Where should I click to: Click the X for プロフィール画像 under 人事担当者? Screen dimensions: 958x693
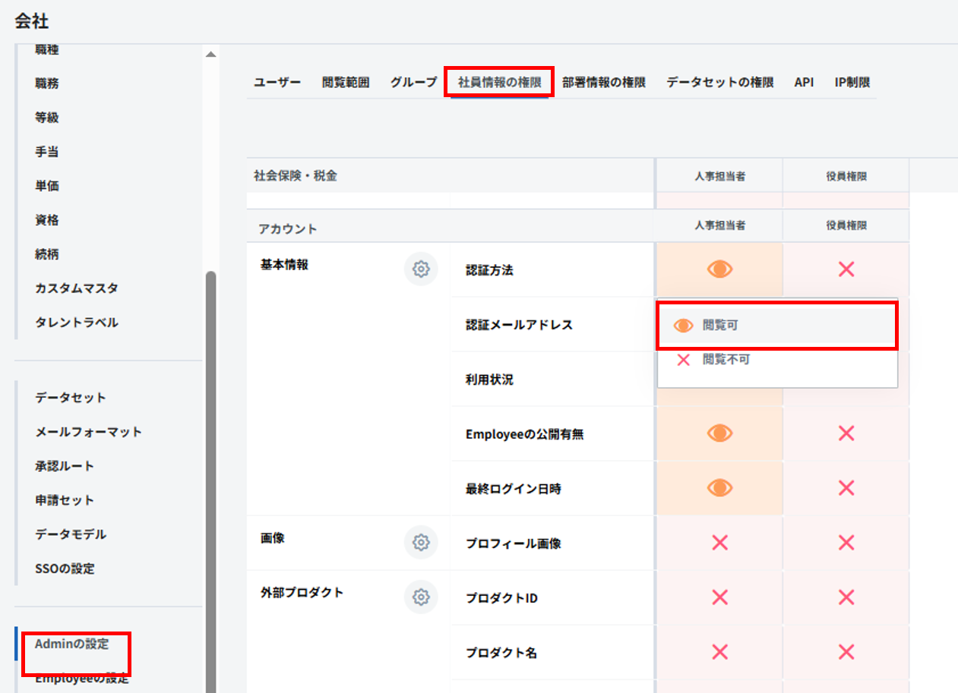click(x=719, y=543)
